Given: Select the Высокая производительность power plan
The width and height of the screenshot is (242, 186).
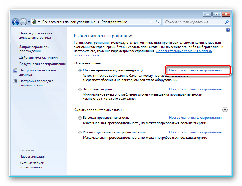Looking at the screenshot, I should tap(80, 118).
